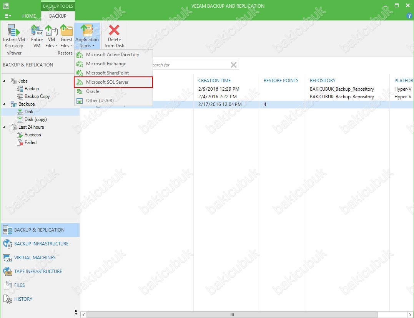Select Other (U-AIR) menu entry
Image resolution: width=414 pixels, height=318 pixels.
113,101
